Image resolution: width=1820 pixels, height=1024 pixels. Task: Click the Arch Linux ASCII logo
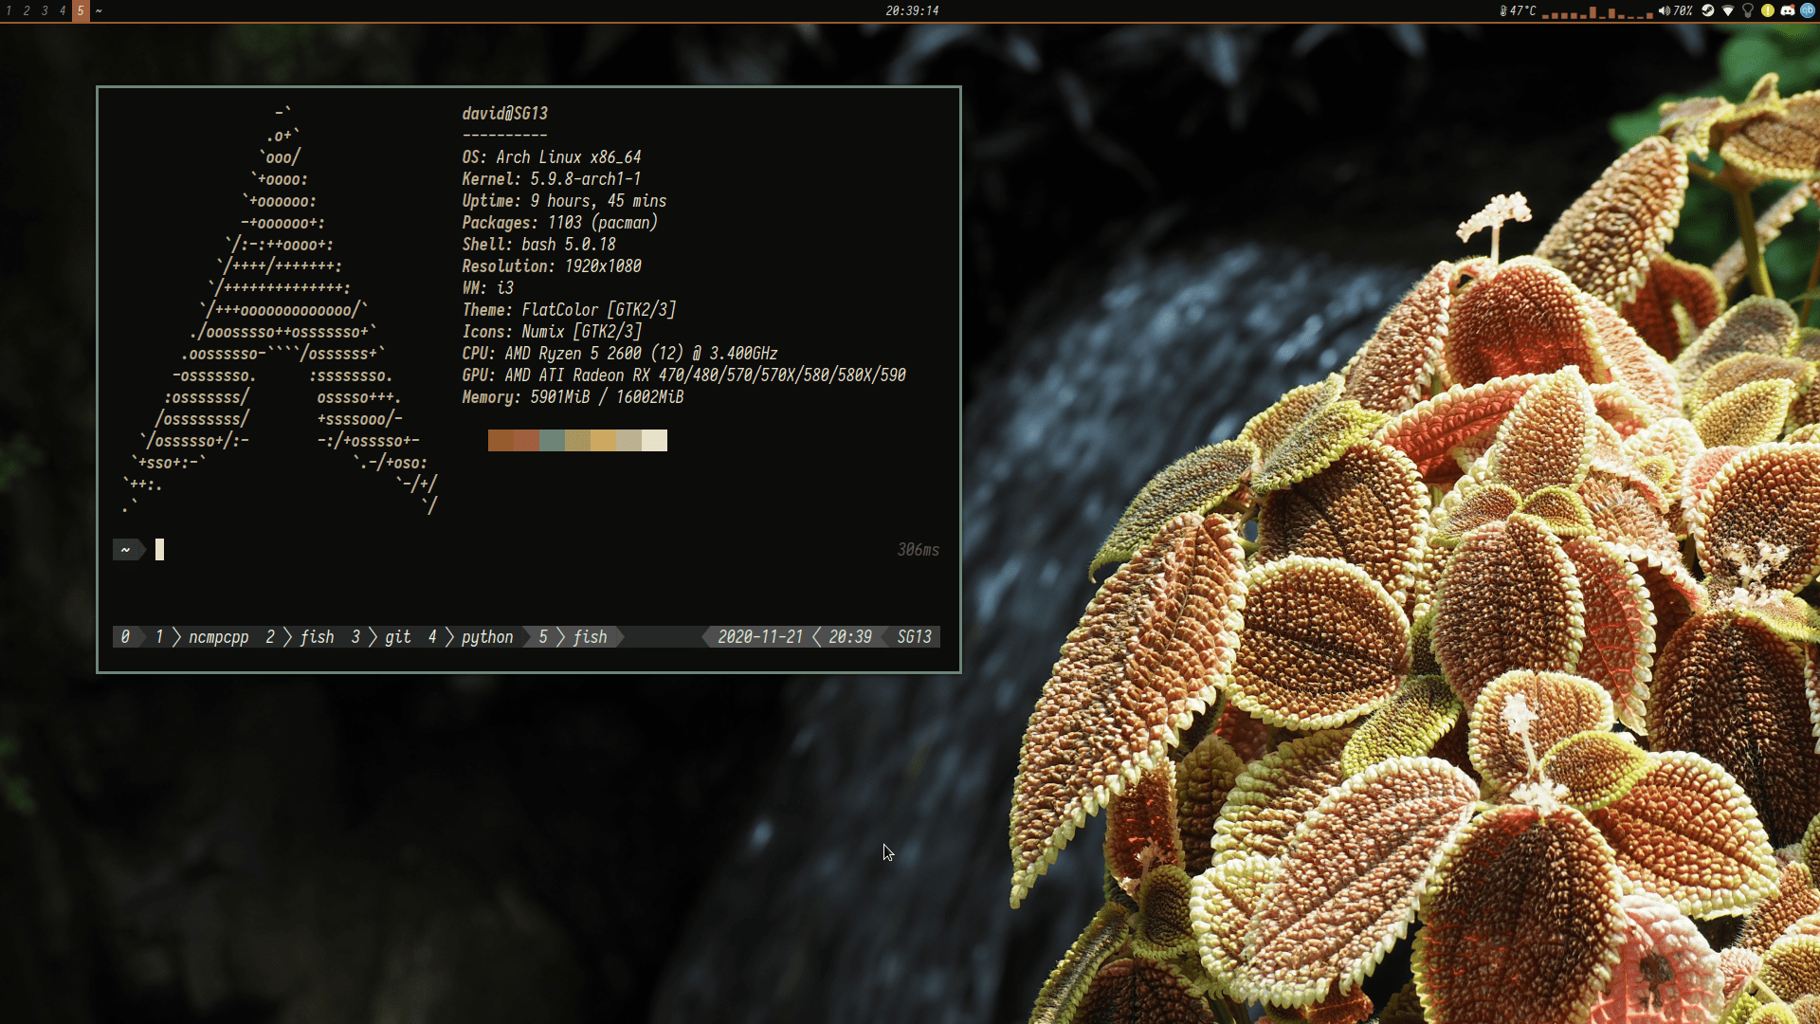click(280, 310)
